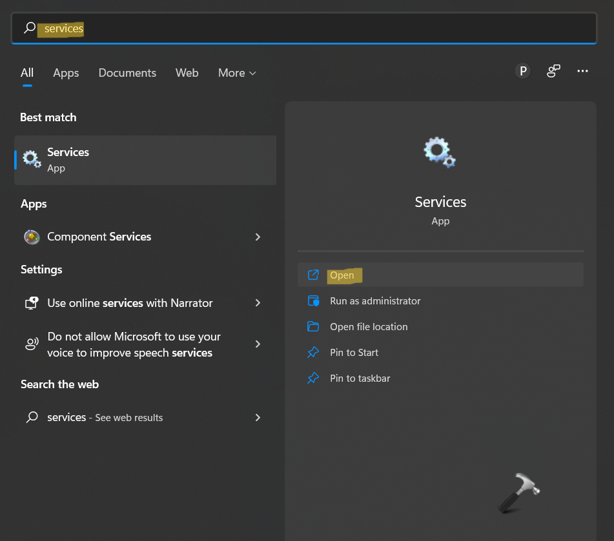The width and height of the screenshot is (614, 541).
Task: Click the Services gear icon in Best match
Action: coord(32,159)
